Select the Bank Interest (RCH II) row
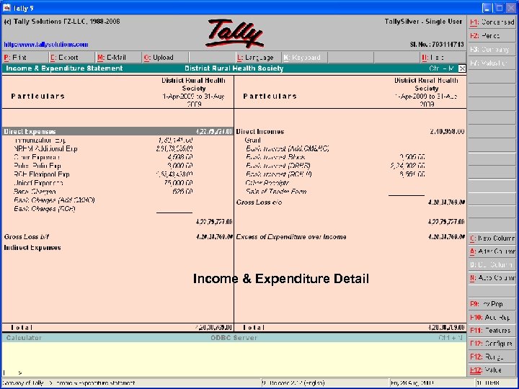Image resolution: width=519 pixels, height=389 pixels. tap(335, 174)
